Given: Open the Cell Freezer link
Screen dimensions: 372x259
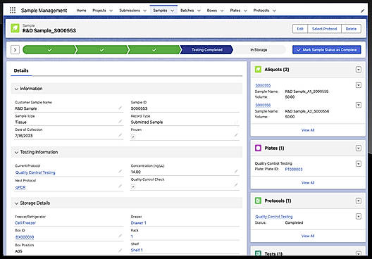Looking at the screenshot, I should pyautogui.click(x=25, y=222).
